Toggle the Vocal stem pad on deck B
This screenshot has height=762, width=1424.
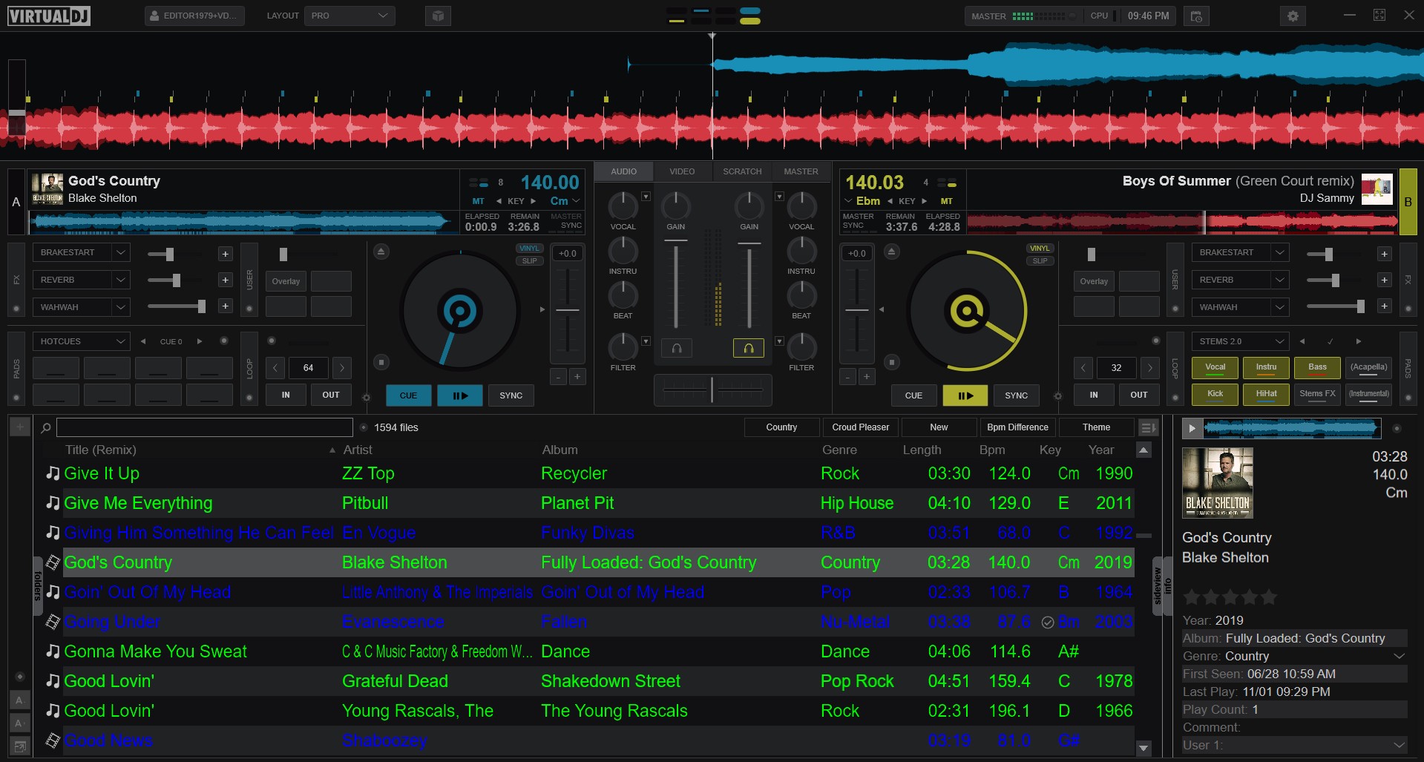pos(1215,367)
